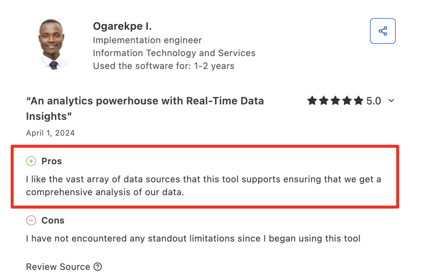Click the red minus icon beside Cons

[31, 220]
